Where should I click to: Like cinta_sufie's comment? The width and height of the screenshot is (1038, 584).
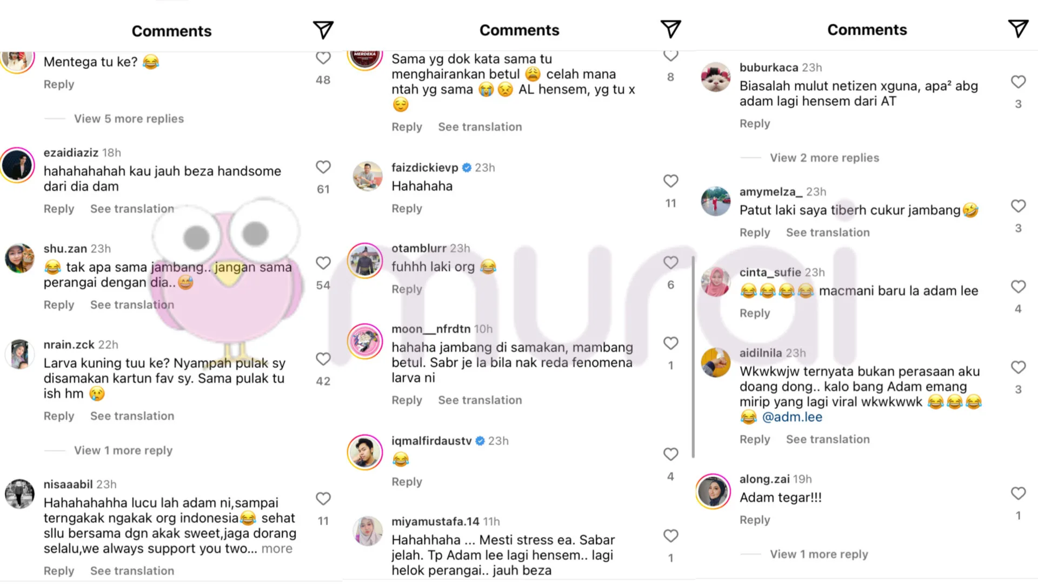pyautogui.click(x=1018, y=287)
